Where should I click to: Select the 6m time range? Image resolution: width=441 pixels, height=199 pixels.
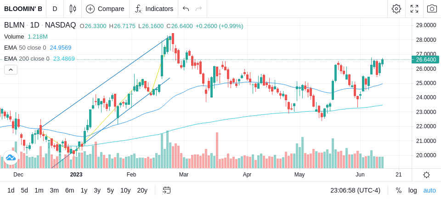pos(69,191)
